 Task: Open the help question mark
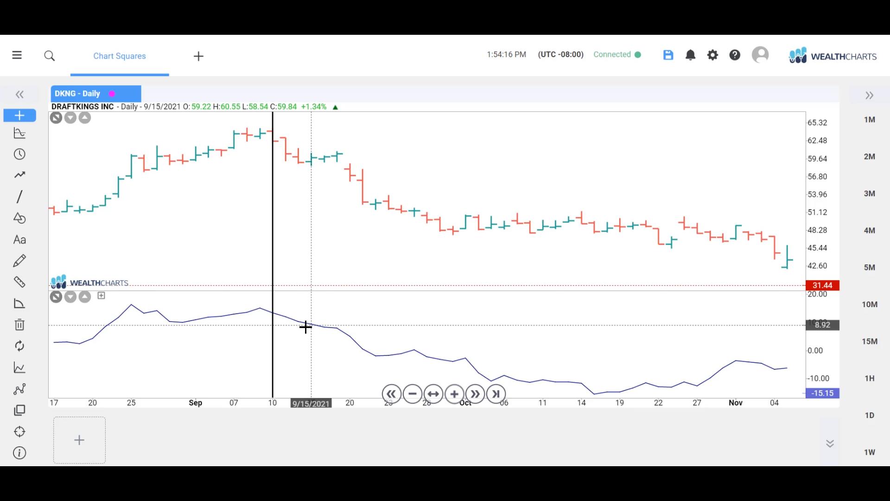point(735,55)
